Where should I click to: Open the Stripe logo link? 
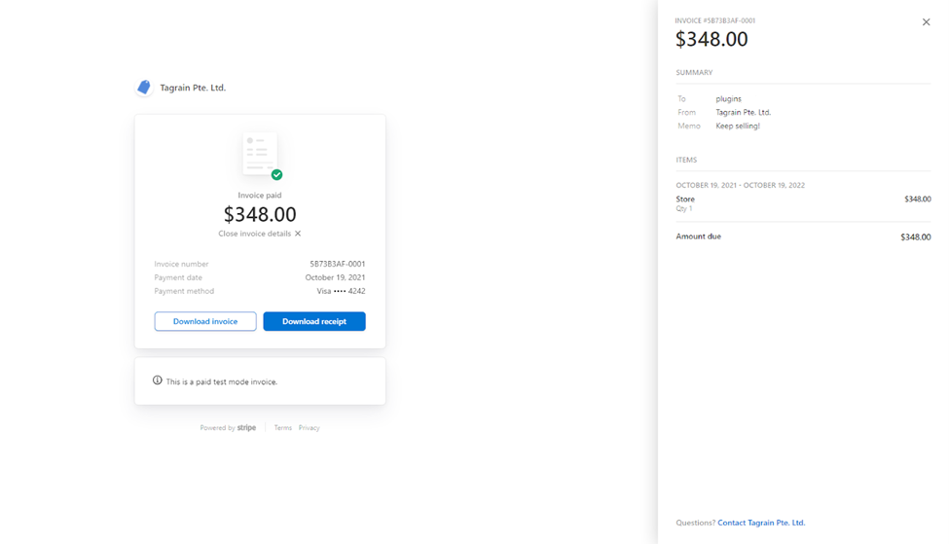pos(246,428)
